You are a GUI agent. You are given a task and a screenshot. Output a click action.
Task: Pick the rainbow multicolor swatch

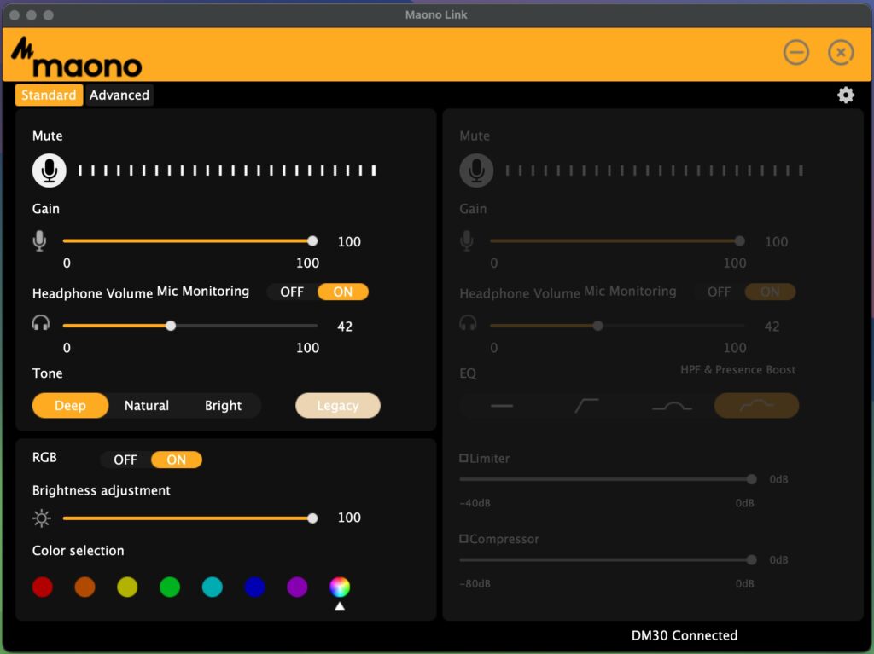coord(340,587)
